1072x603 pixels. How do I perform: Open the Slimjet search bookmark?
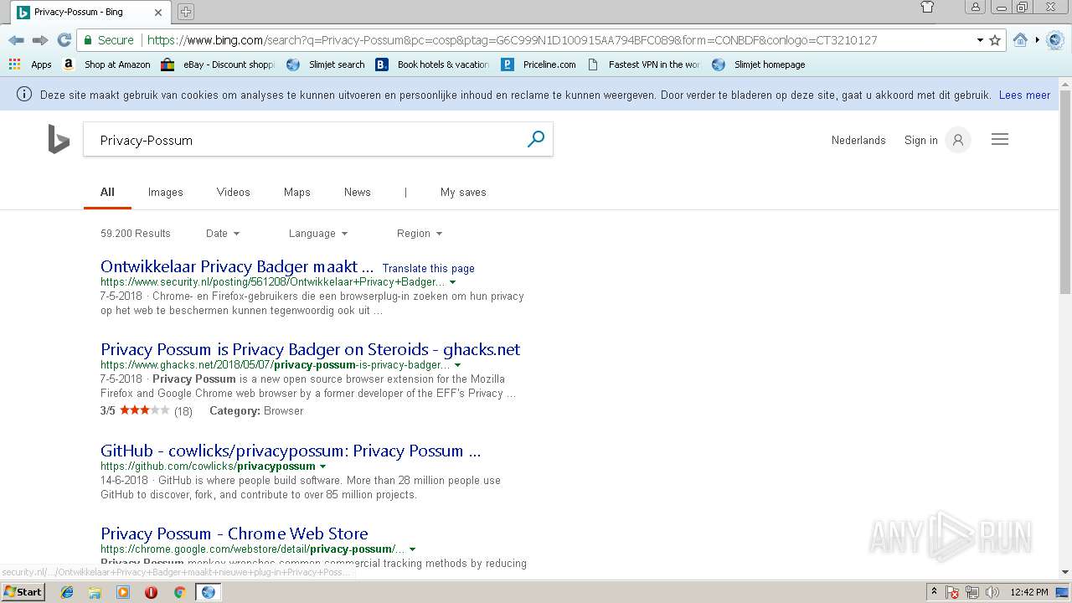tap(325, 64)
